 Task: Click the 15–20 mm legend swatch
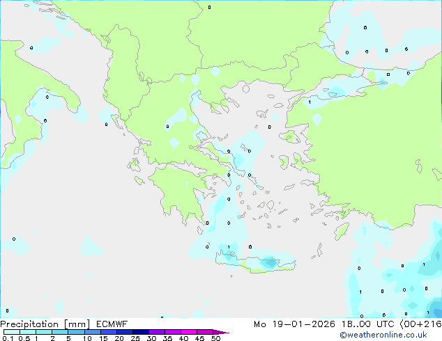tap(109, 332)
